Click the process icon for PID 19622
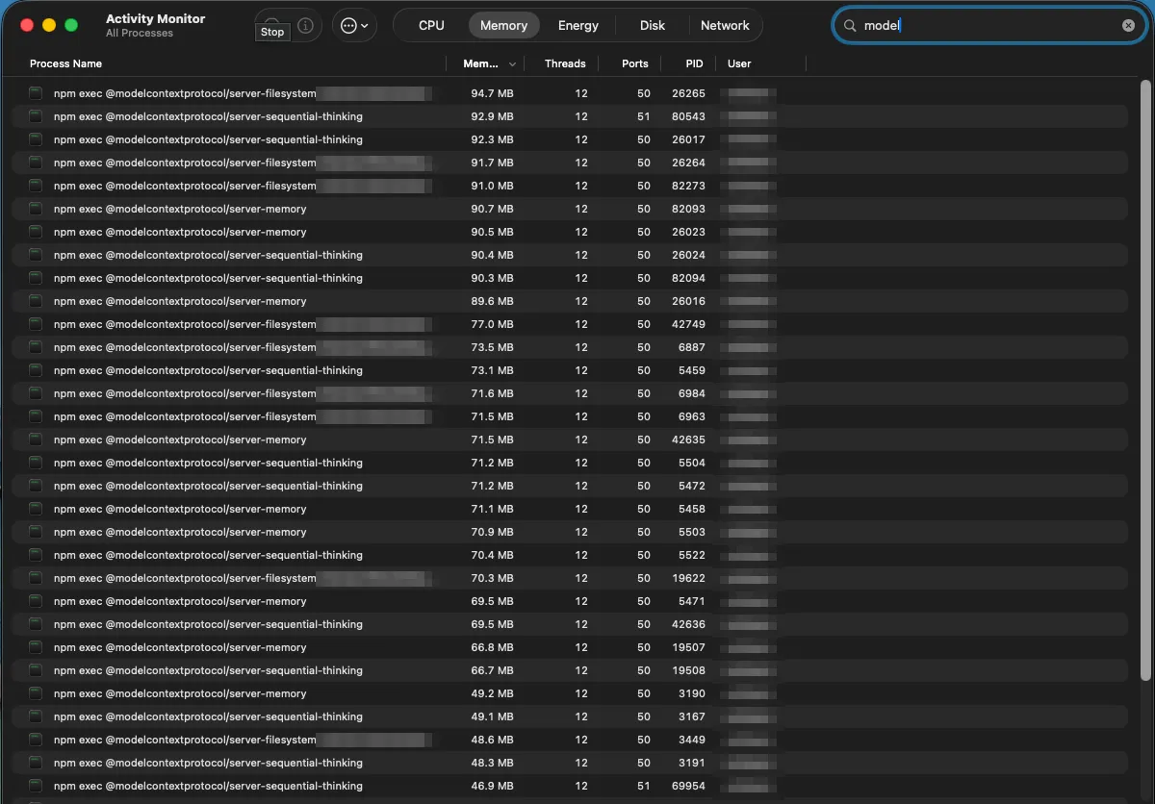Viewport: 1155px width, 804px height. (36, 578)
